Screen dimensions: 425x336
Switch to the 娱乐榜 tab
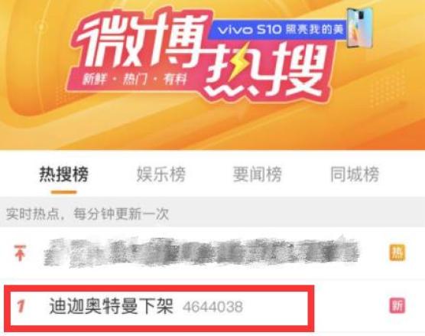161,174
